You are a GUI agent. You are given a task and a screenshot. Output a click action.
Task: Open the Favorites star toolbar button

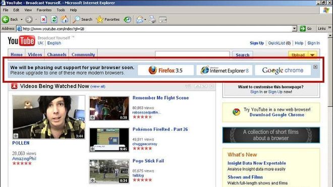[107, 20]
